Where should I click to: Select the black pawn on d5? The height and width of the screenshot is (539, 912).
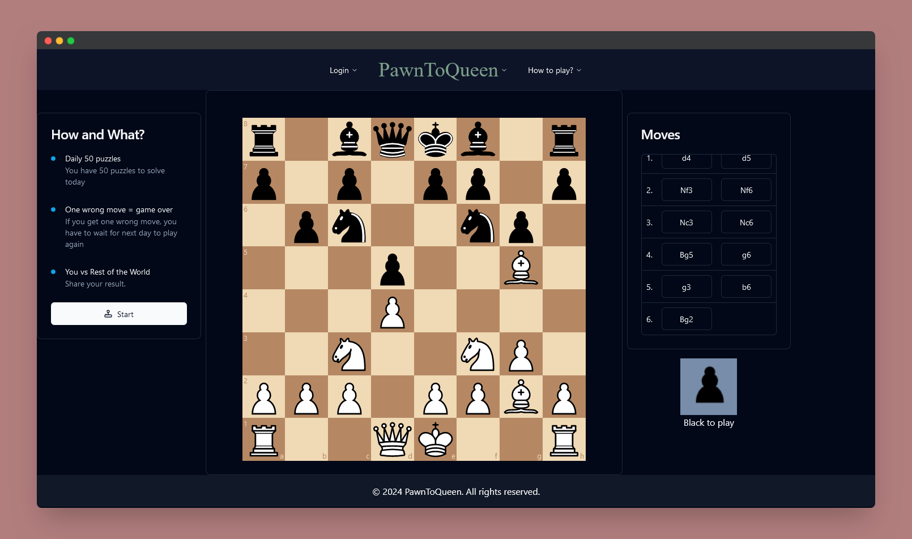[x=392, y=268]
